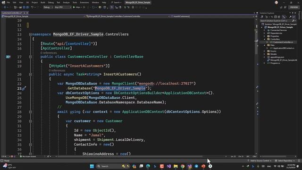The height and width of the screenshot is (170, 302).
Task: Click the PREVIEW button at top right
Action: click(x=294, y=8)
